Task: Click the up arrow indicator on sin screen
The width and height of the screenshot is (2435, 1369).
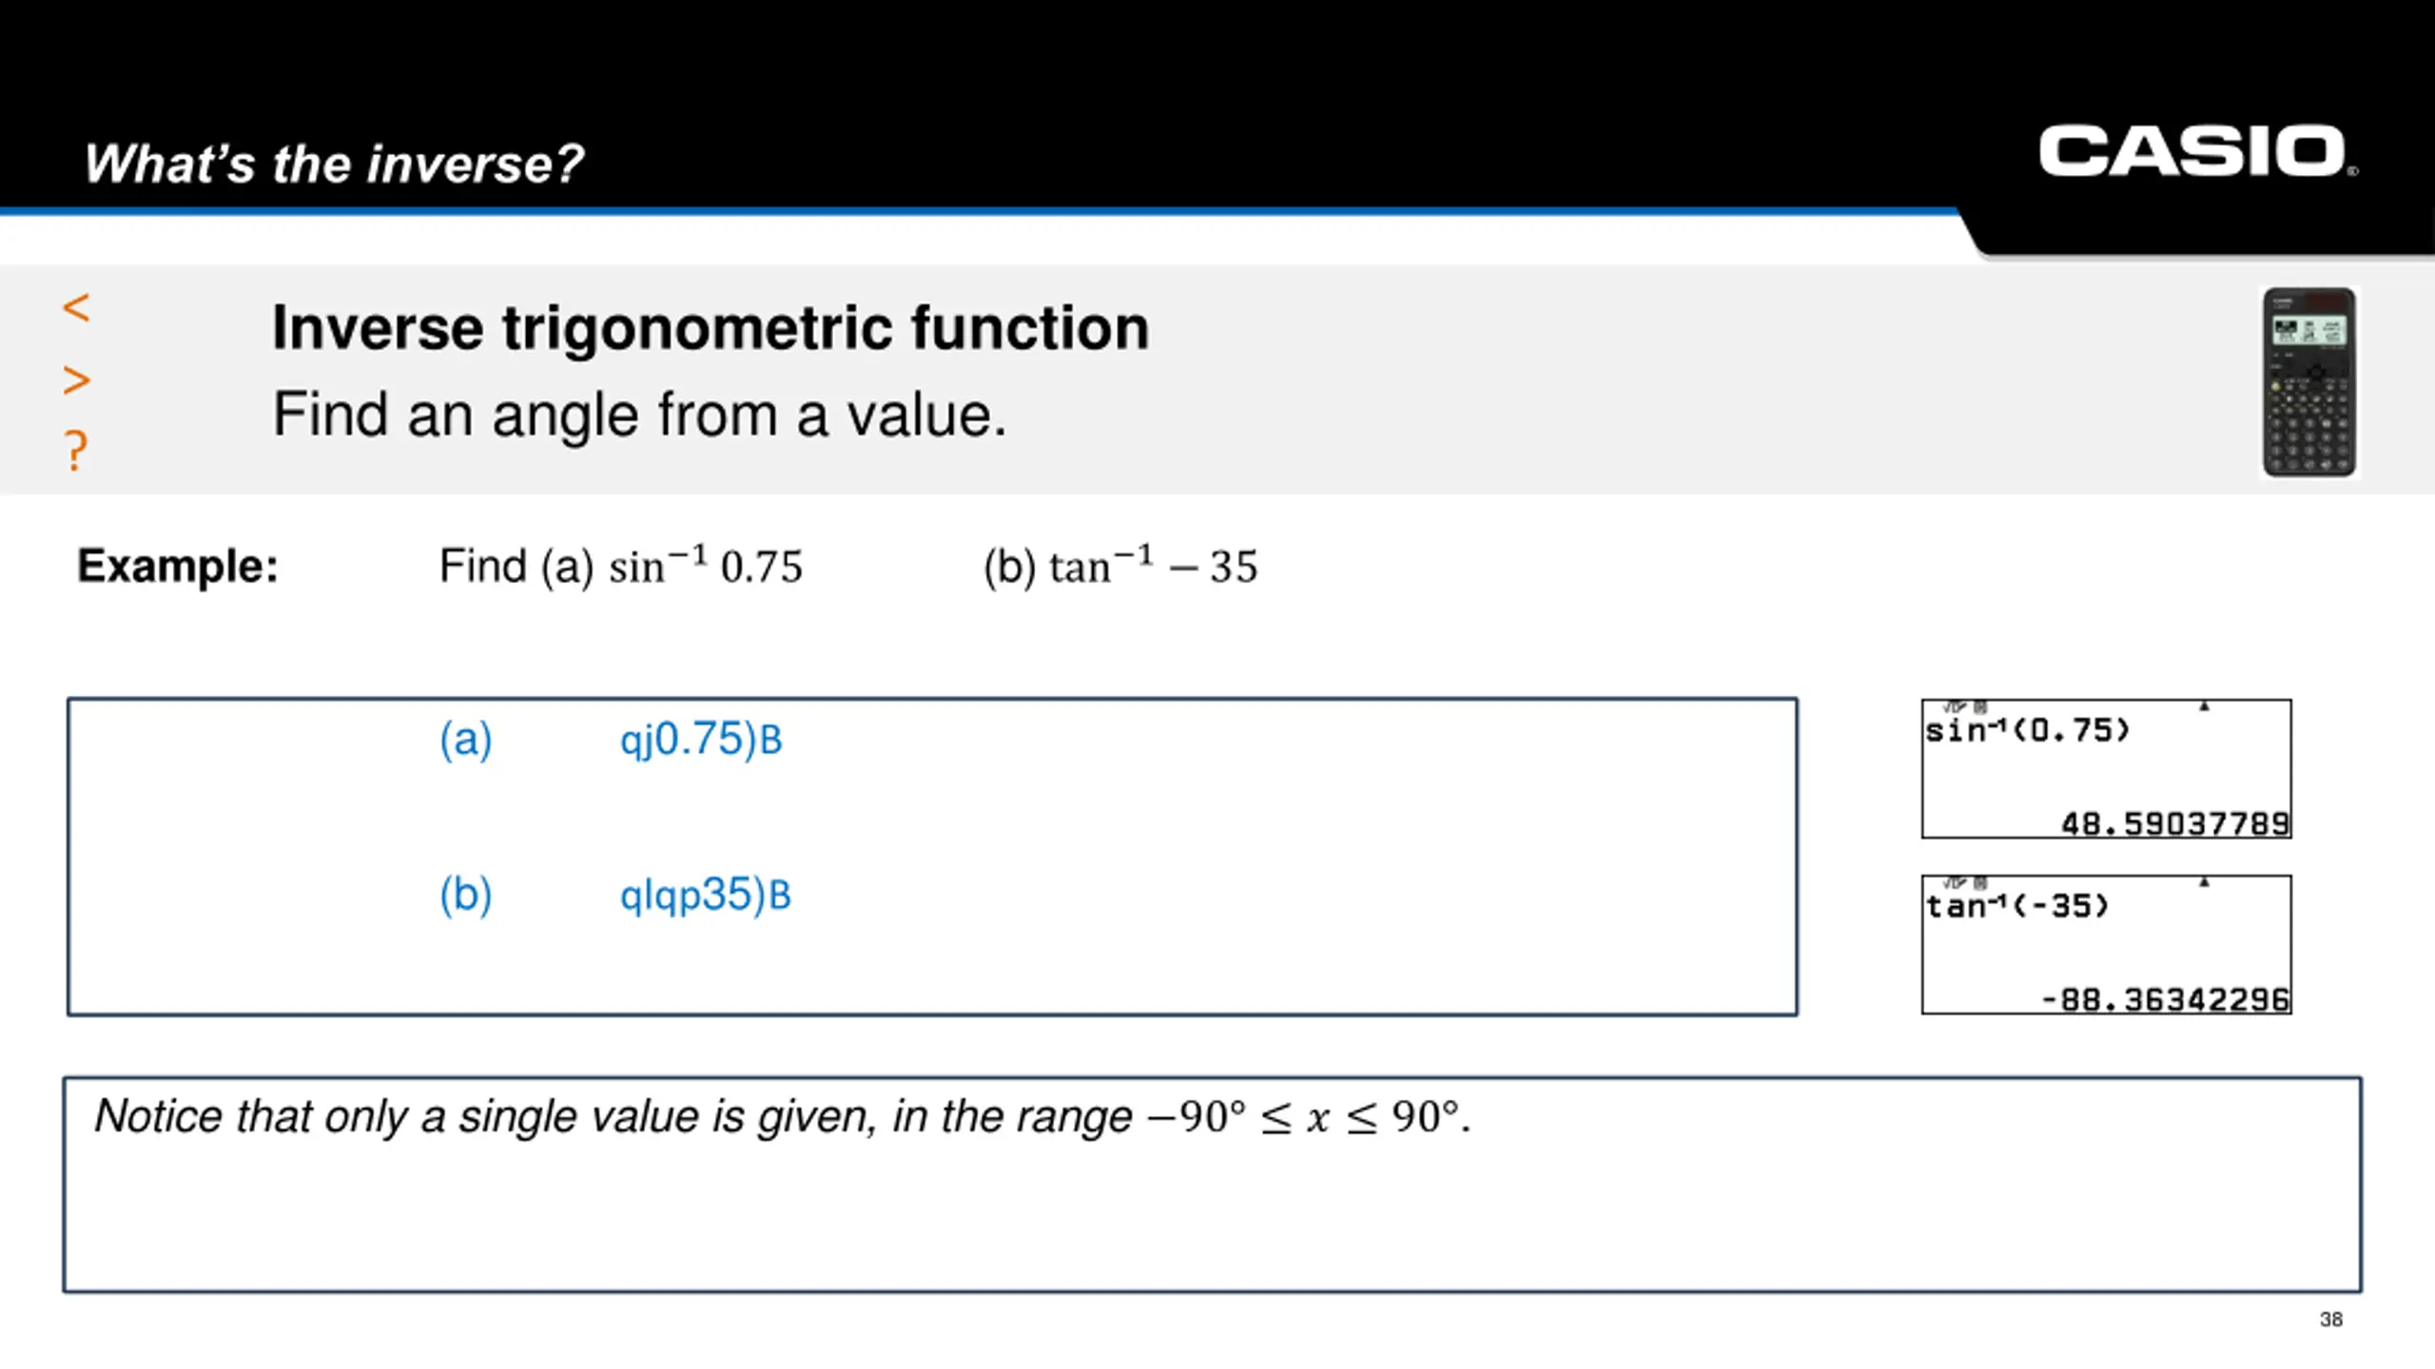Action: pyautogui.click(x=2204, y=706)
